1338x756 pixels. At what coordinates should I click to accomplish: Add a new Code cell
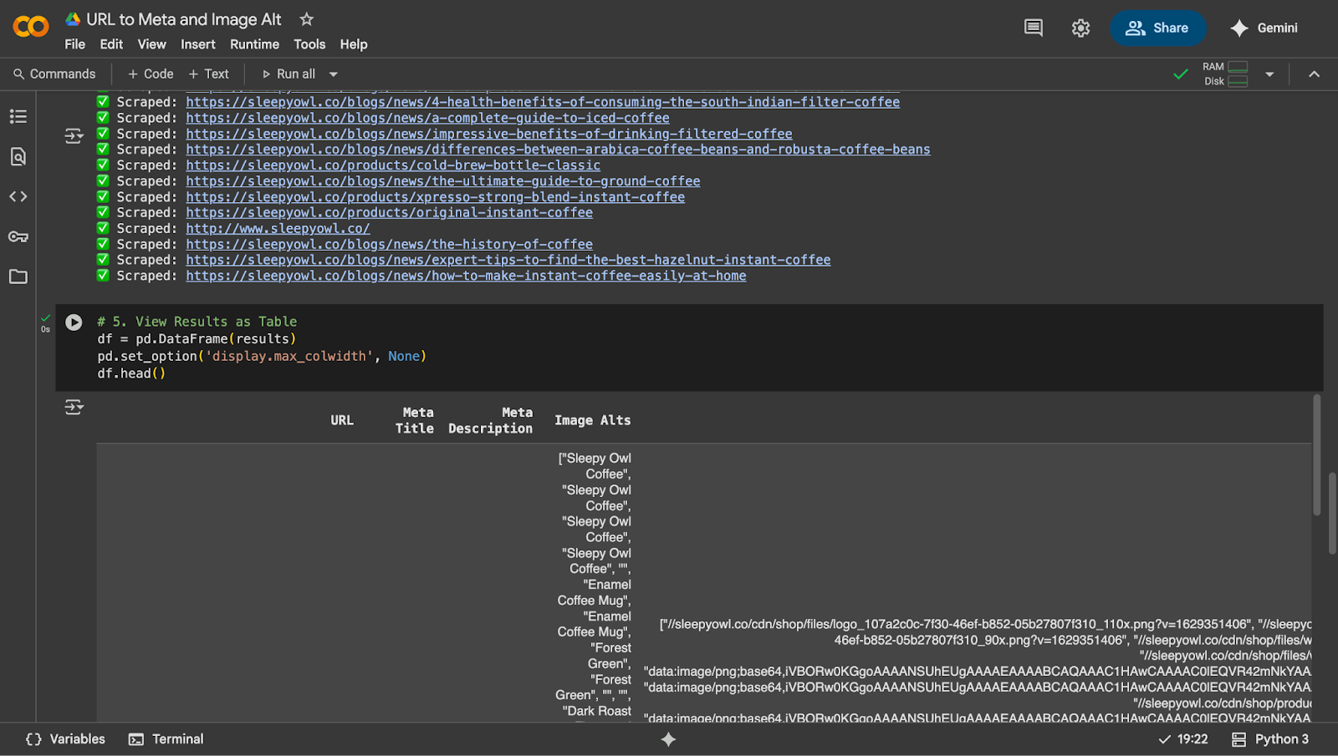[x=151, y=74]
